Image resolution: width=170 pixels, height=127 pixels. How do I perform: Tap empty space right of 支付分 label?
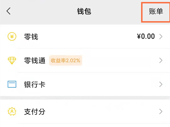(99, 111)
